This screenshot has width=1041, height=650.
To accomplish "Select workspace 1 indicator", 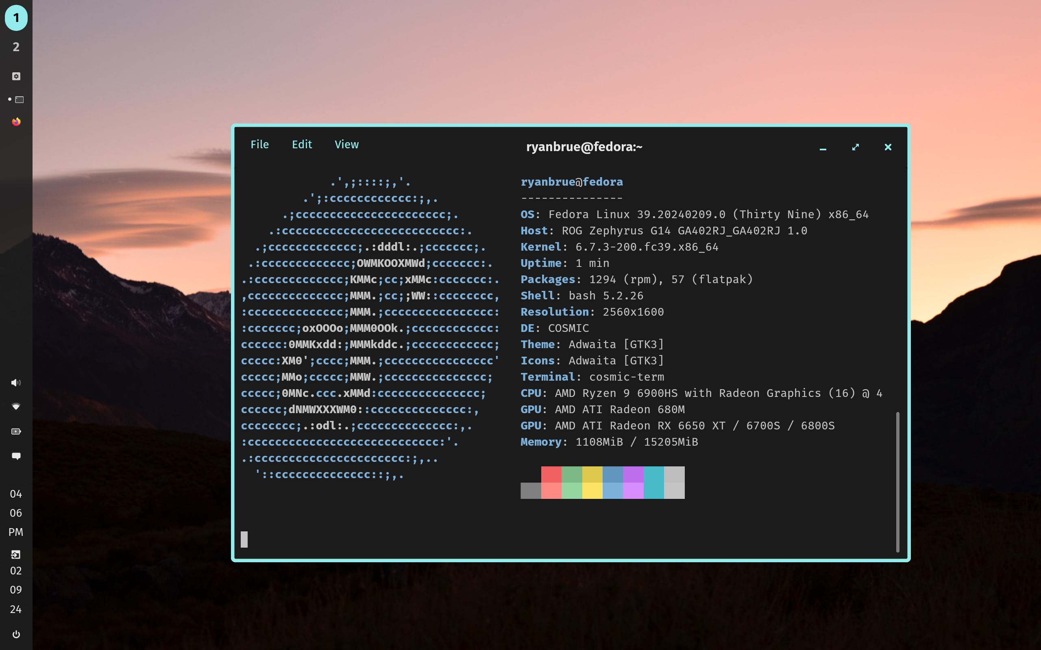I will point(16,18).
